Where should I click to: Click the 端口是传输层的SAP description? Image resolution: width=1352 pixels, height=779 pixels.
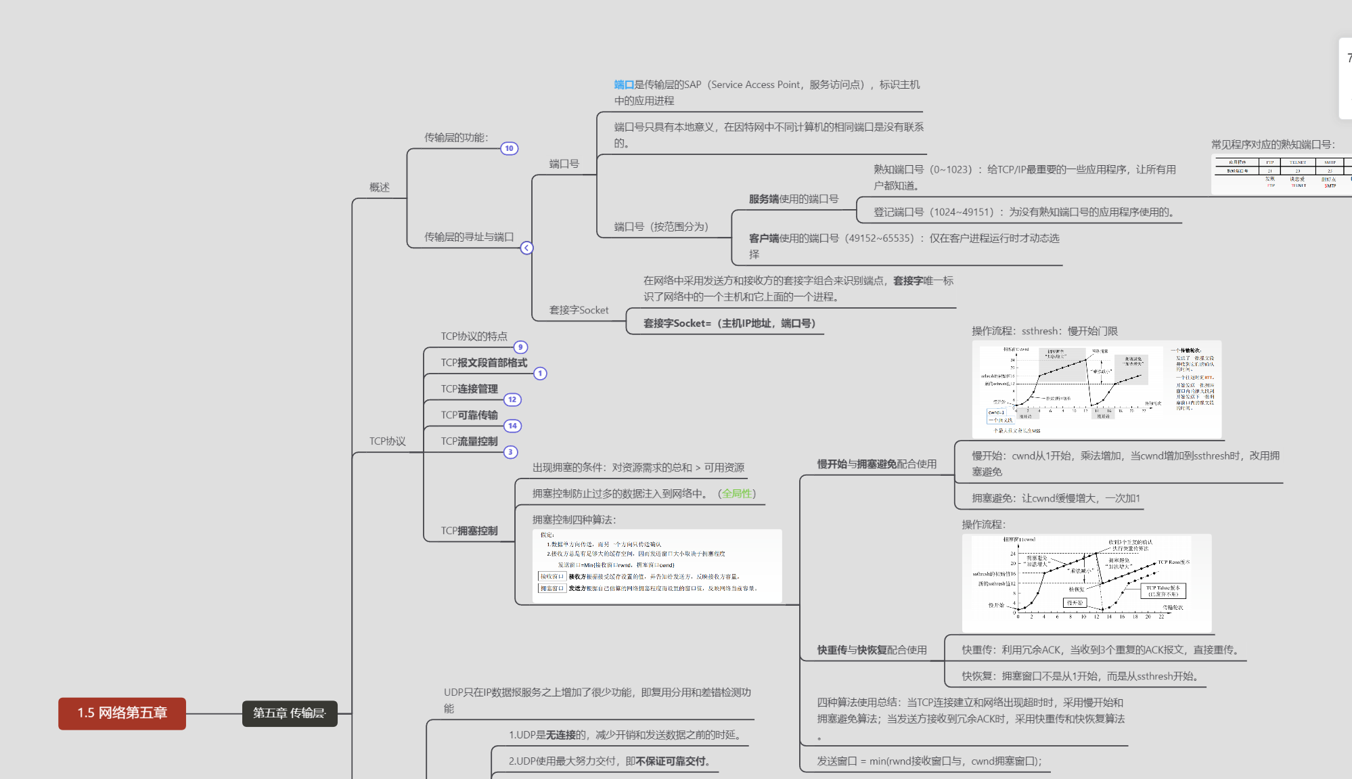point(767,92)
